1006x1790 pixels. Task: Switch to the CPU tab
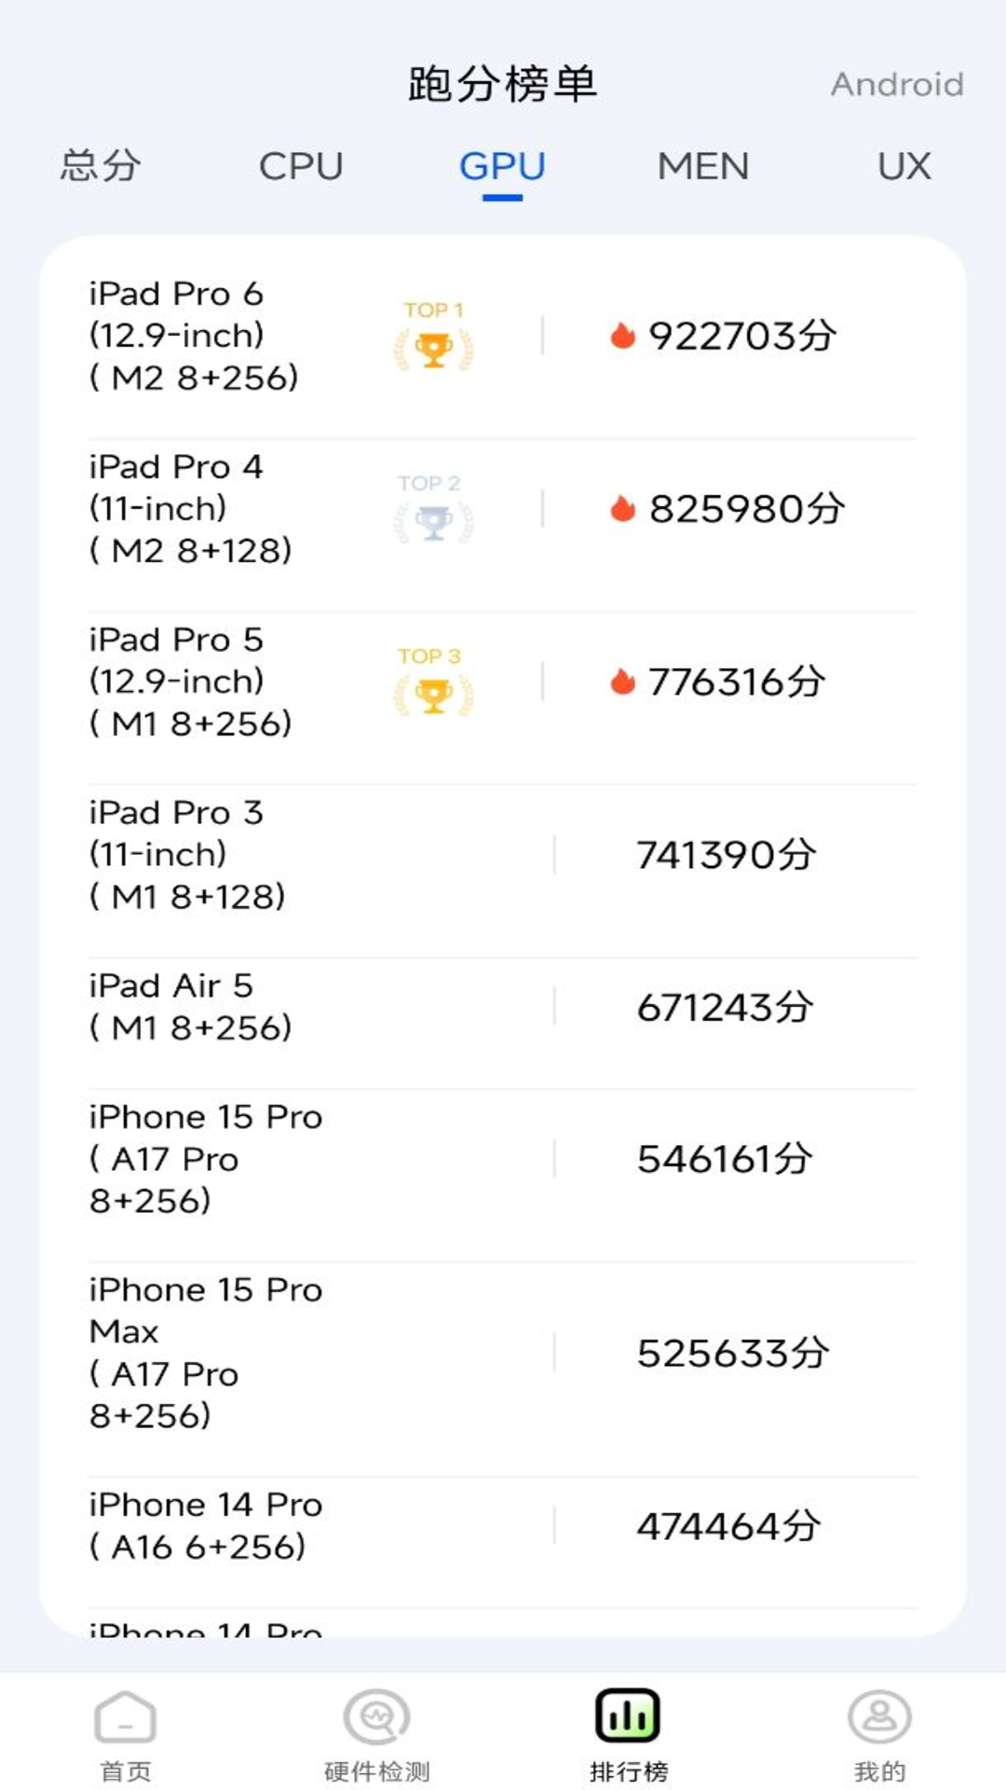tap(301, 166)
